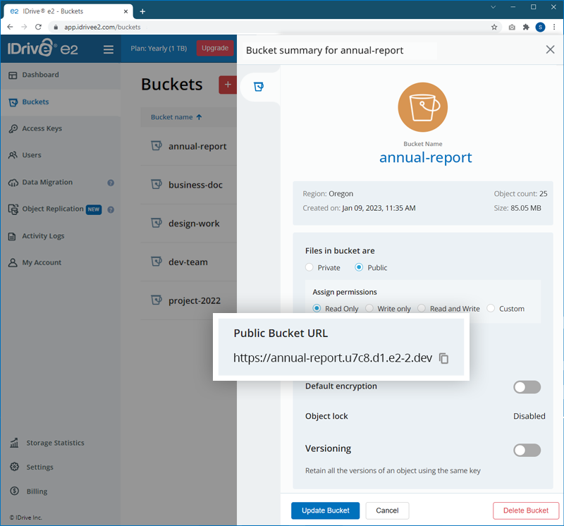564x526 pixels.
Task: Click the add bucket plus button
Action: click(x=228, y=85)
